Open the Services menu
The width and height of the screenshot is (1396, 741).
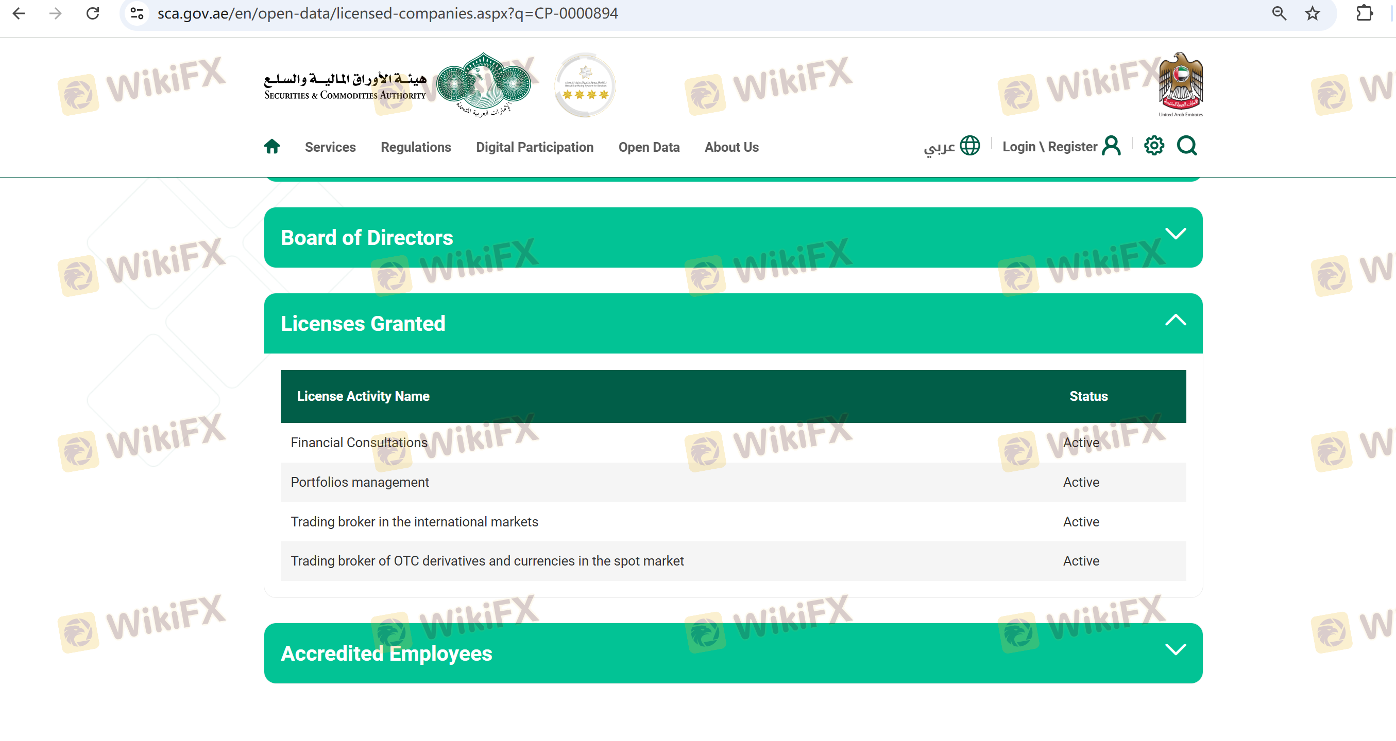click(330, 147)
